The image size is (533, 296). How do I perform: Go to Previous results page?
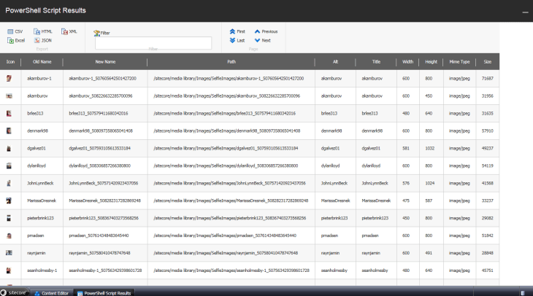click(x=266, y=32)
